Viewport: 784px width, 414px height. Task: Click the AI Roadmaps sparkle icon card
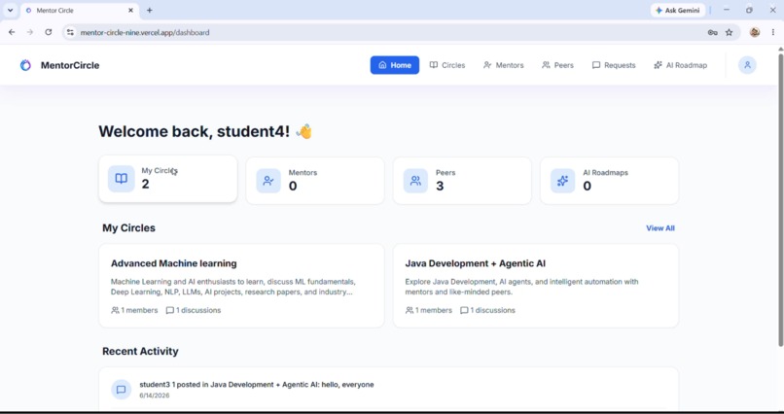point(562,181)
